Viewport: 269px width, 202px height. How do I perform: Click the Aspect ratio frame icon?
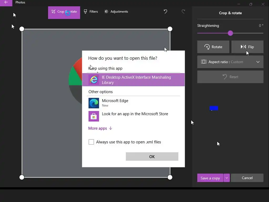pyautogui.click(x=204, y=62)
